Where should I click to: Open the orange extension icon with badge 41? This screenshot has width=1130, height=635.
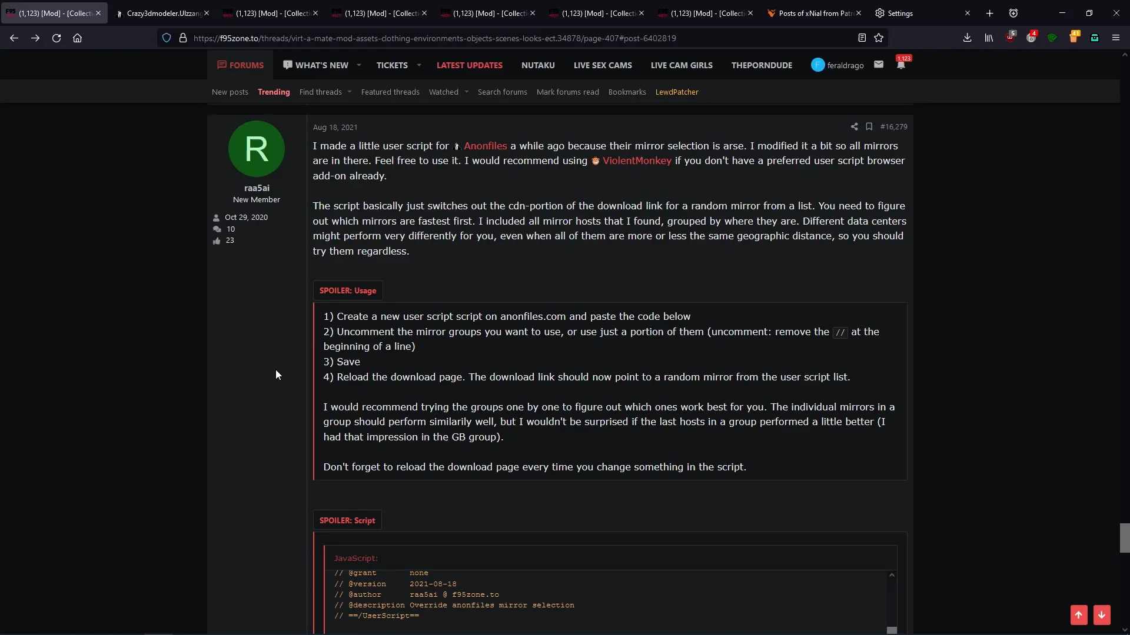pyautogui.click(x=1074, y=38)
